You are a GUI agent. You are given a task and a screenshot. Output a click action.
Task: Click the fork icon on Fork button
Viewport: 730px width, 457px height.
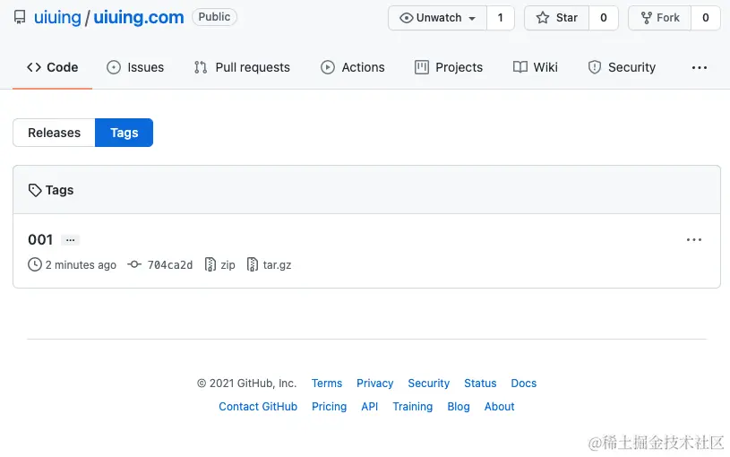647,18
